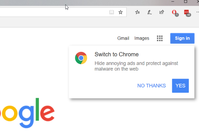199x135 pixels.
Task: Open web notes pen icon
Action: pos(149,12)
